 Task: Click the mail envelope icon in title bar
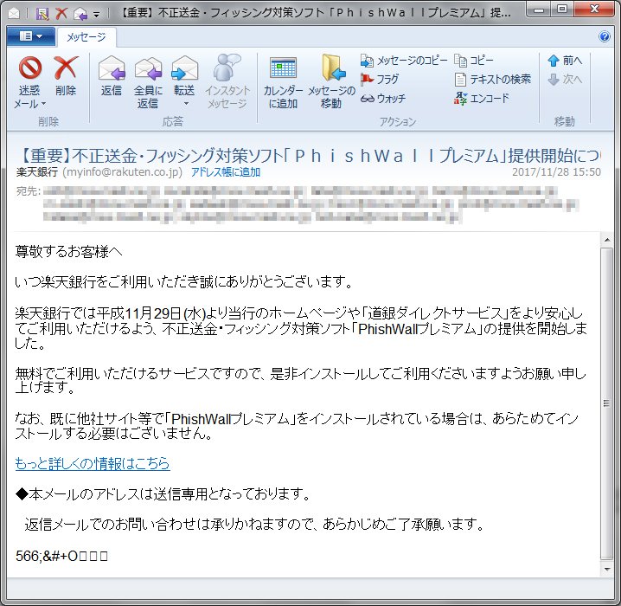14,14
